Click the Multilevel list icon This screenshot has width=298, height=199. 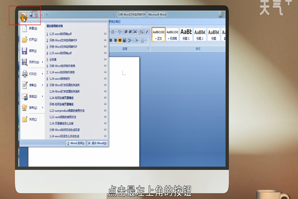(120, 32)
